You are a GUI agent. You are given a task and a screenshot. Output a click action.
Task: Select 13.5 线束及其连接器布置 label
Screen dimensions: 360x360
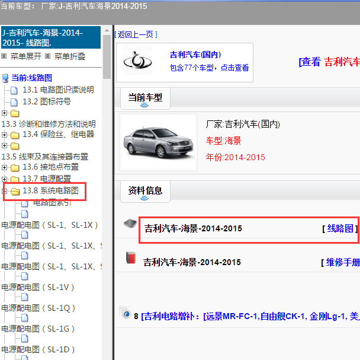[45, 157]
